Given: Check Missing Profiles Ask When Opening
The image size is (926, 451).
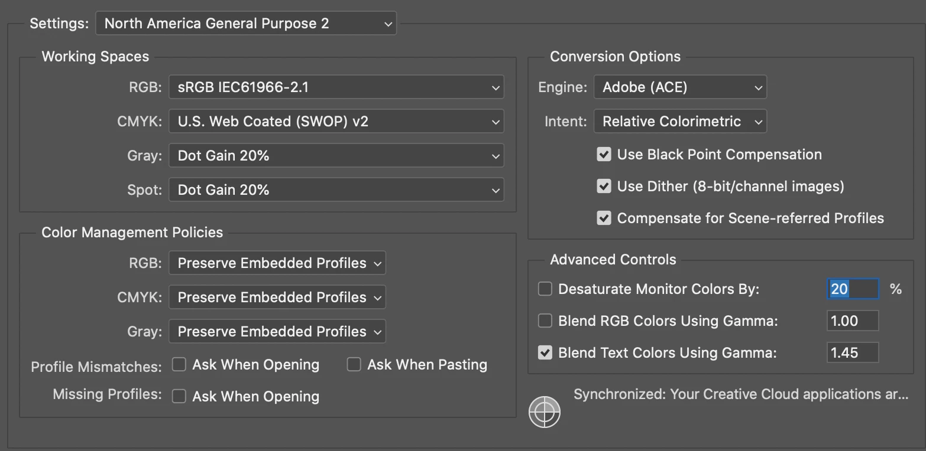Looking at the screenshot, I should tap(179, 396).
